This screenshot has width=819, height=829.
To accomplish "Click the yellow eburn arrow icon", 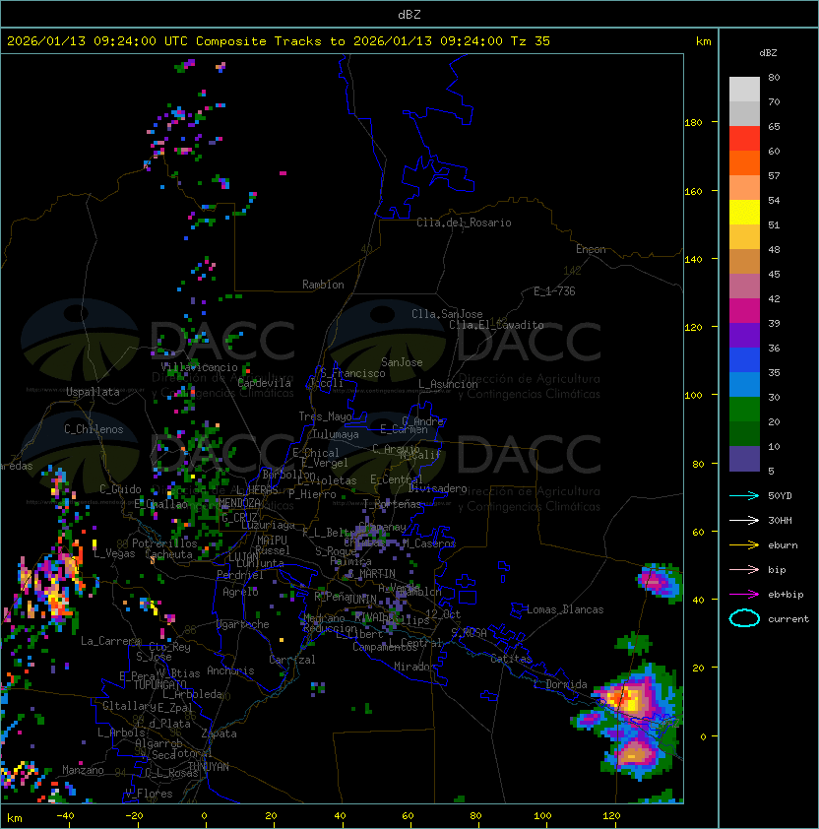I will point(744,545).
